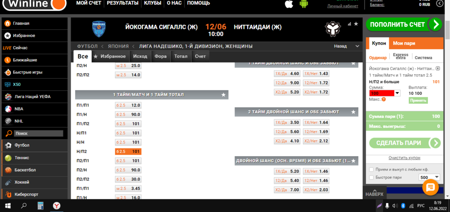Favorite Двойной шанс (осн. время) и обе забьют

[x=353, y=161]
